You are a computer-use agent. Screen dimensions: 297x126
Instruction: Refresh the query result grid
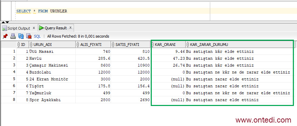[21, 36]
